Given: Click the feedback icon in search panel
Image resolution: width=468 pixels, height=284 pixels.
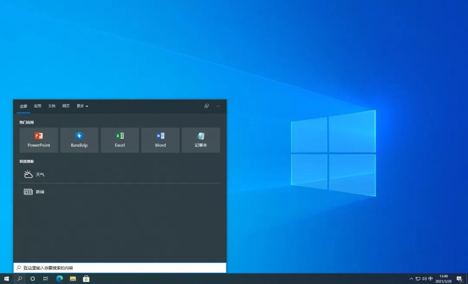Looking at the screenshot, I should (x=207, y=106).
